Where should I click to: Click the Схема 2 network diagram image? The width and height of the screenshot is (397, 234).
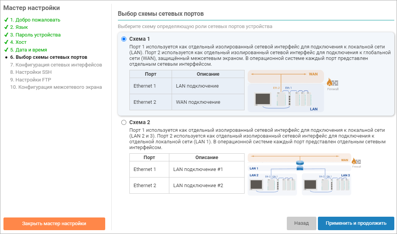299,174
